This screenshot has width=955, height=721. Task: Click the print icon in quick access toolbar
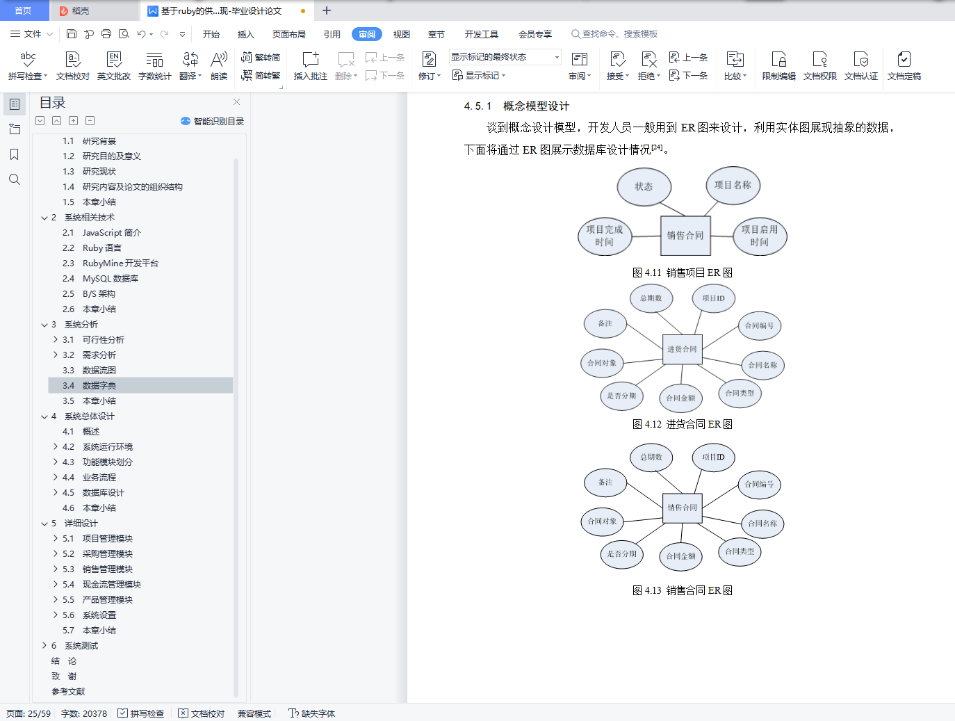106,33
